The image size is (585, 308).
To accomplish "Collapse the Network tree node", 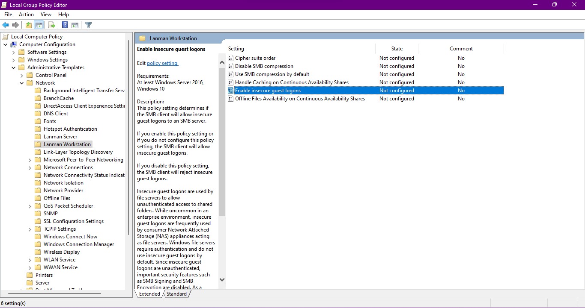I will (x=22, y=83).
